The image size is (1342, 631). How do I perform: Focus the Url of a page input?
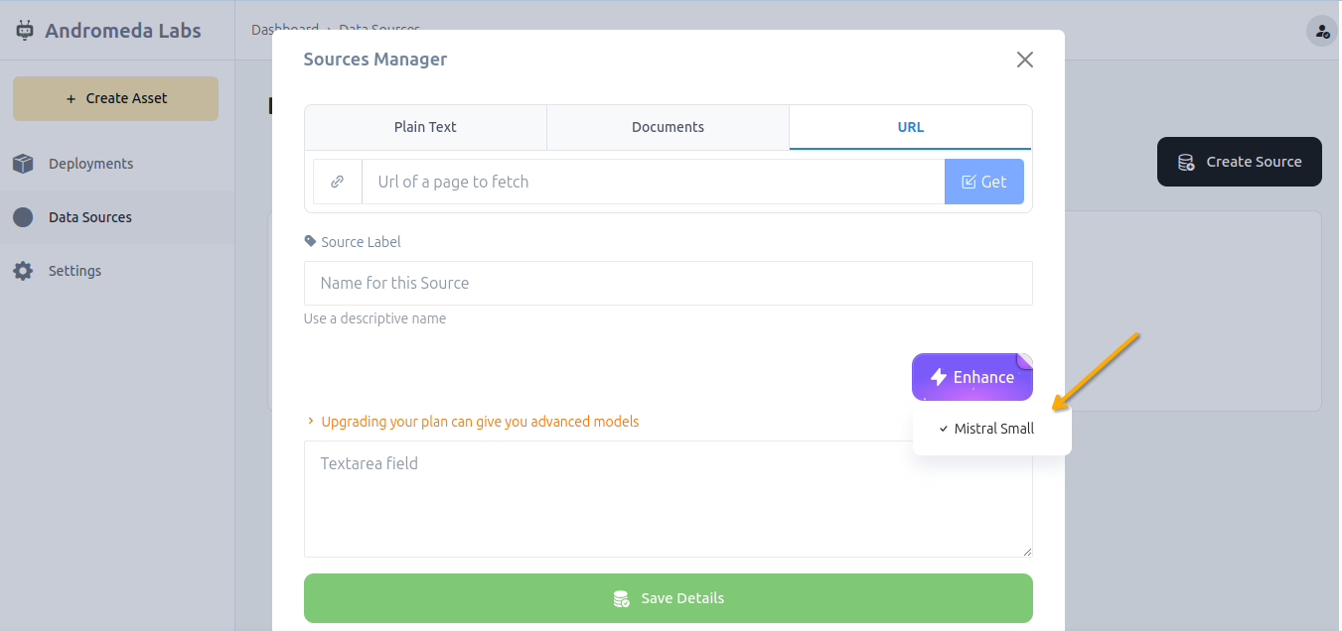pos(652,182)
